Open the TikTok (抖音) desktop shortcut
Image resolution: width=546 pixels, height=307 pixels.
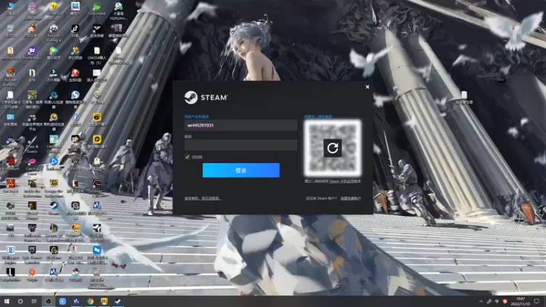(x=75, y=31)
